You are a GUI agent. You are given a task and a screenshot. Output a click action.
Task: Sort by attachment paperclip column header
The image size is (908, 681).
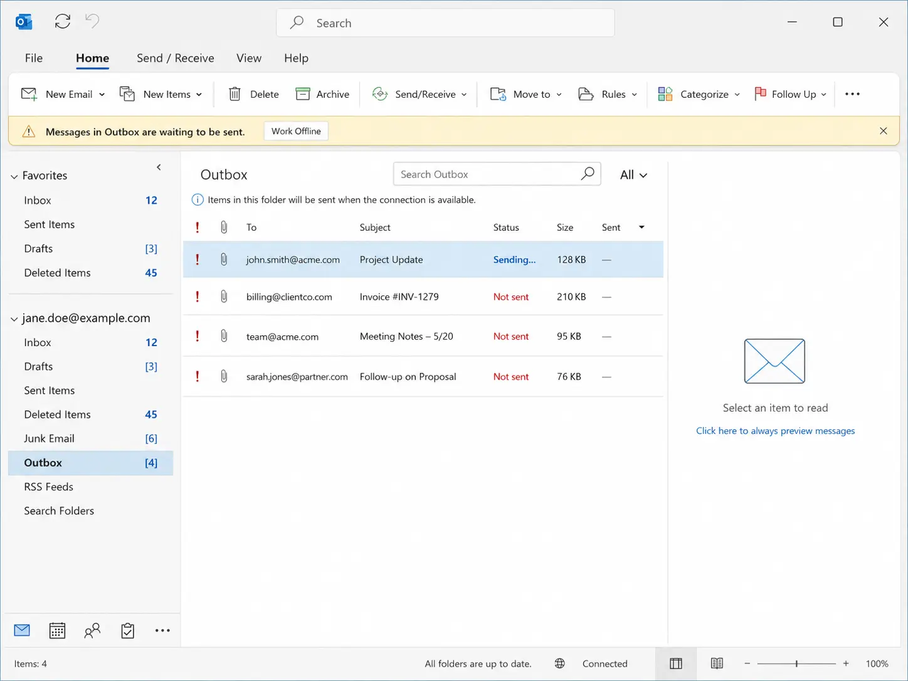pyautogui.click(x=224, y=227)
